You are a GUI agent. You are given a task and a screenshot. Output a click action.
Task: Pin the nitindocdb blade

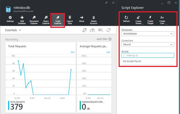(106, 3)
